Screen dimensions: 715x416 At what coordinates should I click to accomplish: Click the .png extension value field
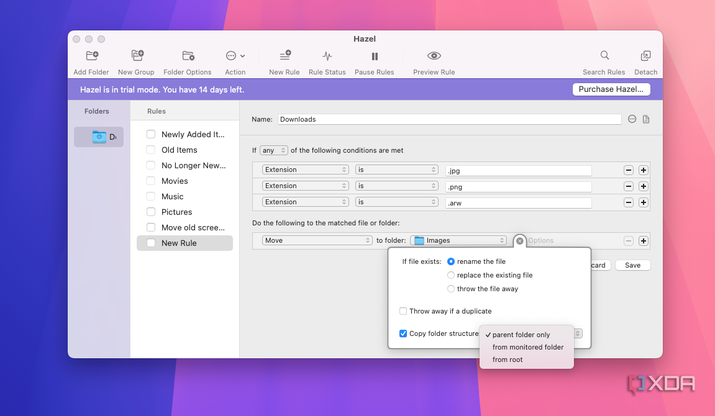(519, 187)
